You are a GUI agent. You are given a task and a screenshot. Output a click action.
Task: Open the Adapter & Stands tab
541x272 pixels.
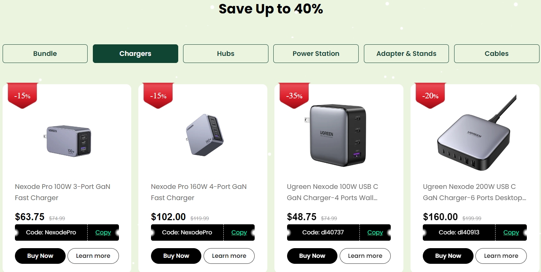406,54
